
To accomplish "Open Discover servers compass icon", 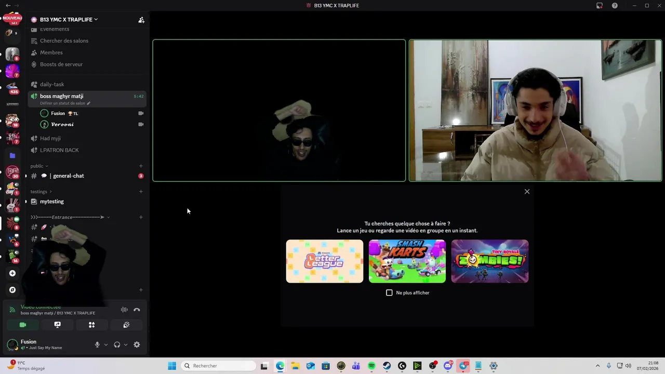I will tap(12, 290).
